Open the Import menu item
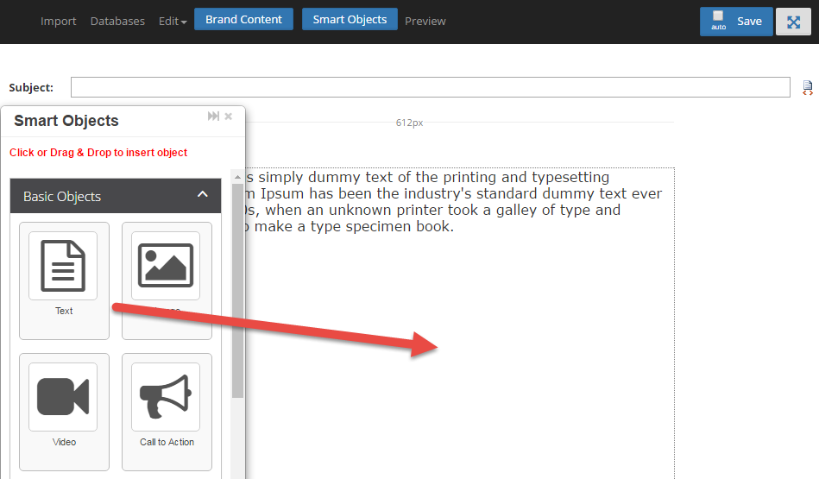The height and width of the screenshot is (479, 819). (x=59, y=21)
